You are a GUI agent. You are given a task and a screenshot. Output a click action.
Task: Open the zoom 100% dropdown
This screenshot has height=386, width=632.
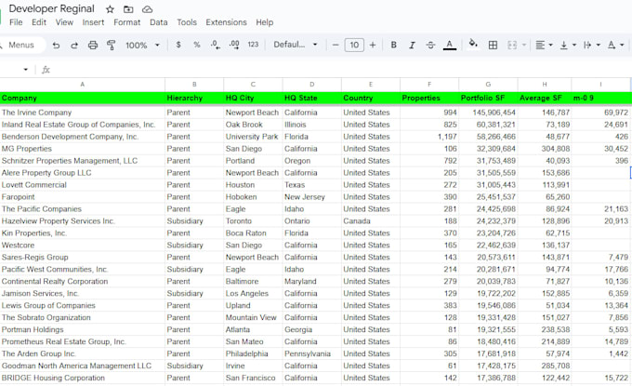point(142,46)
